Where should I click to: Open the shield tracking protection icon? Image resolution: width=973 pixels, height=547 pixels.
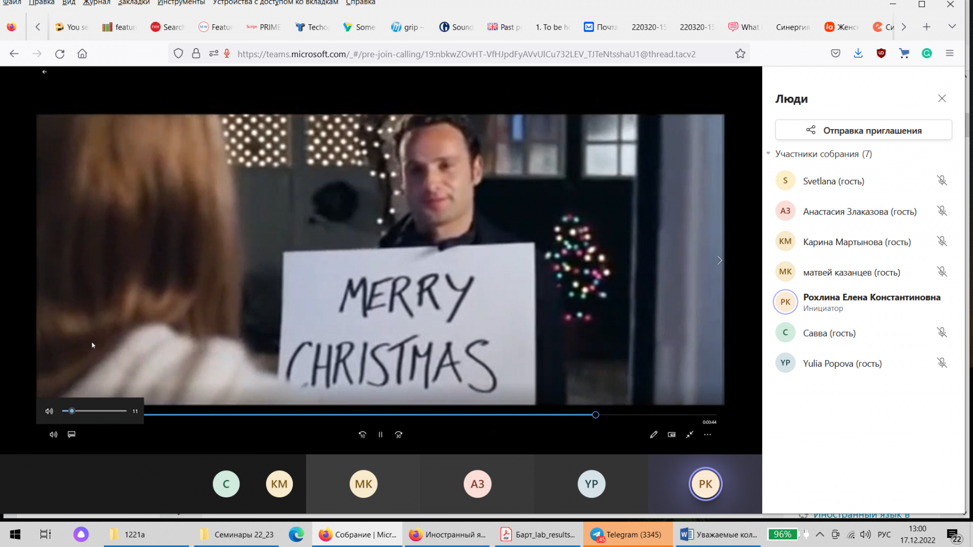click(x=178, y=53)
